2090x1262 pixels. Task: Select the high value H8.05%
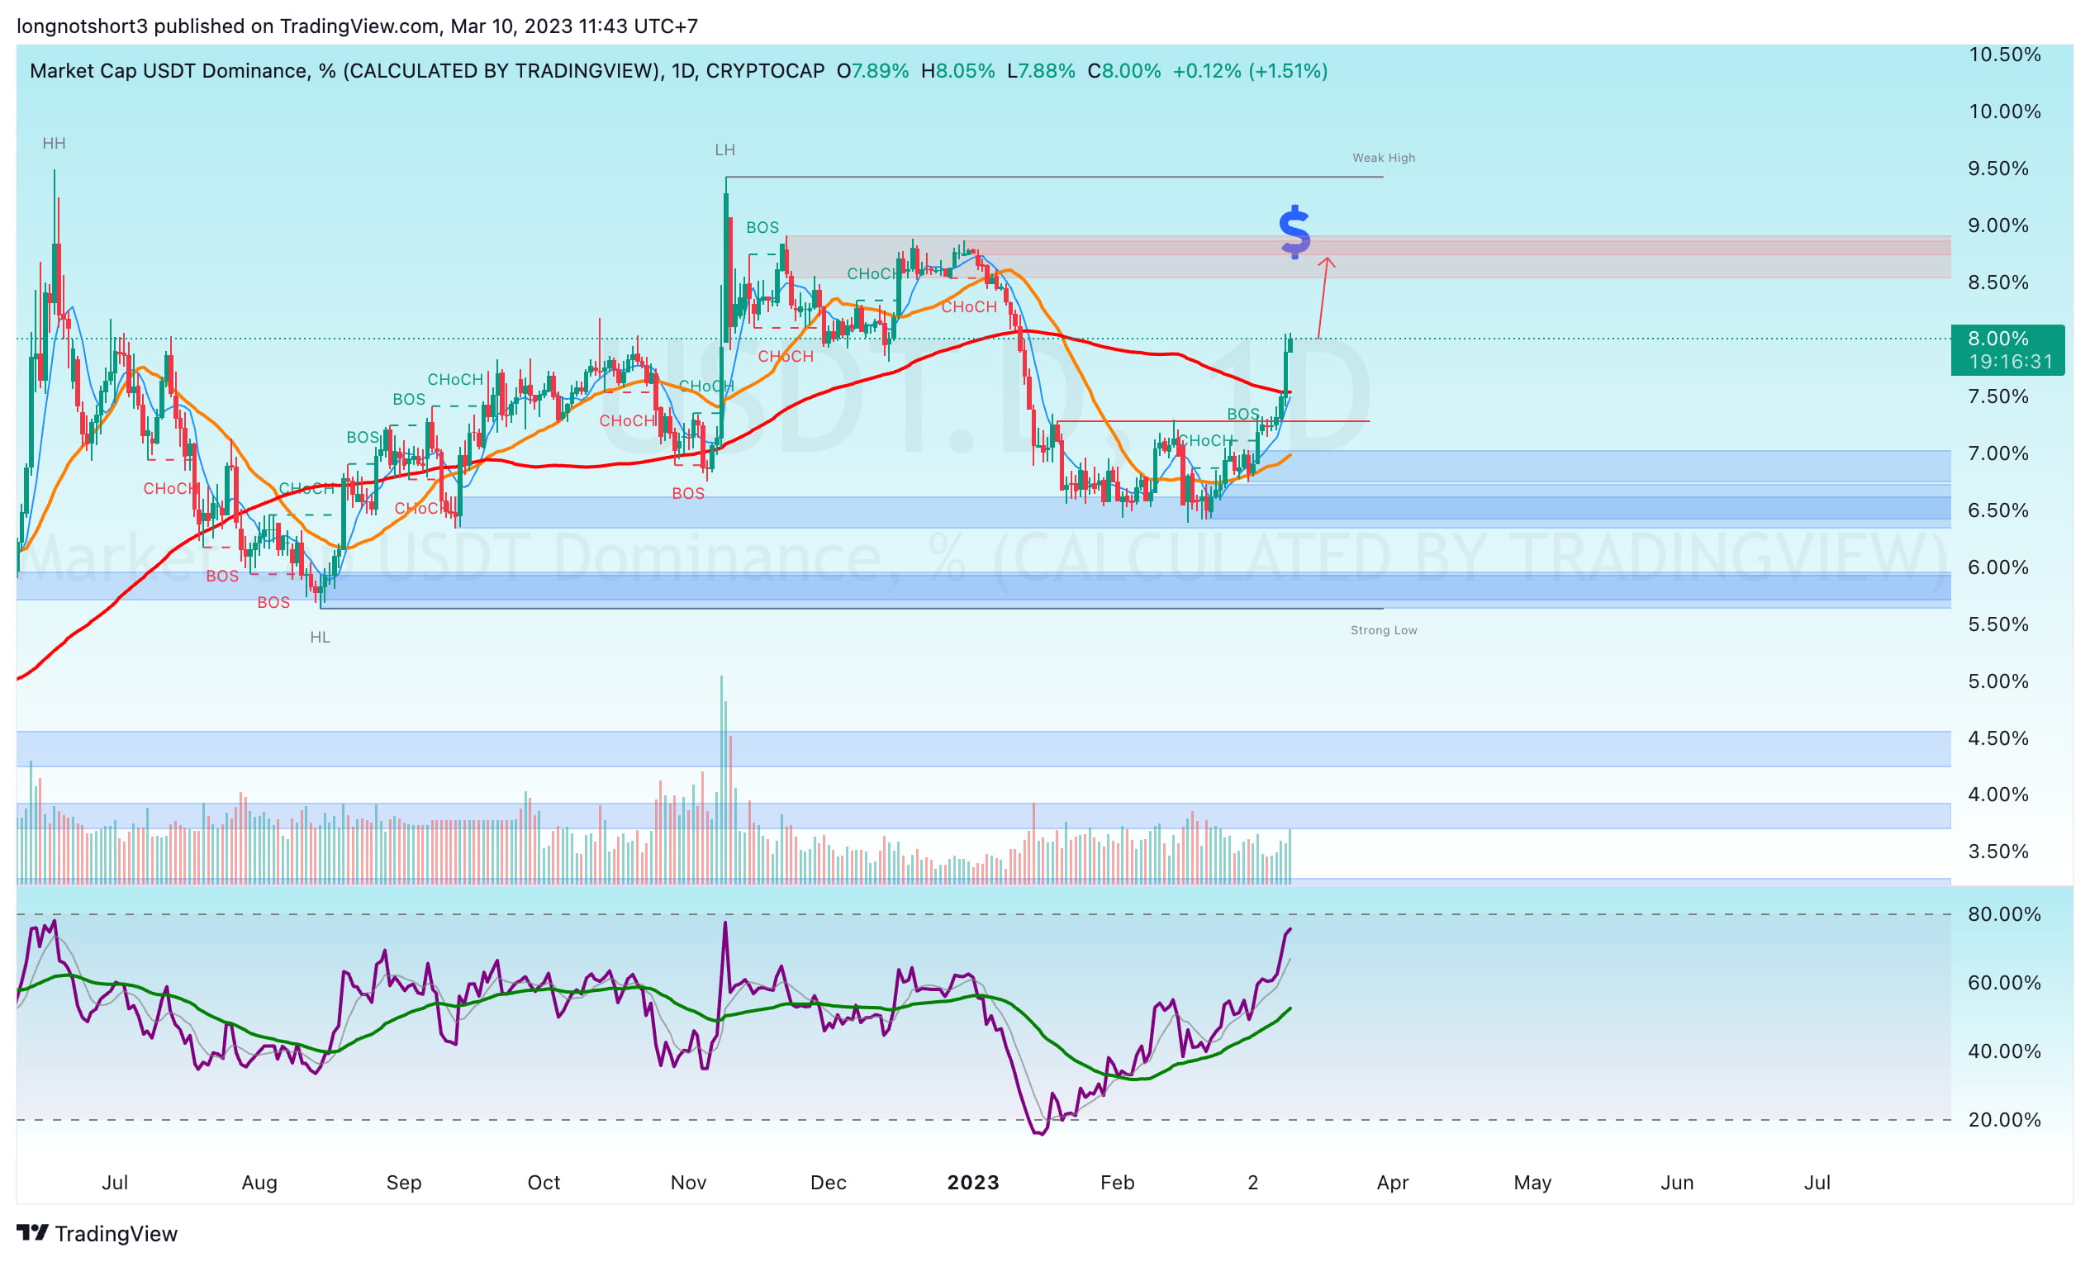[958, 71]
